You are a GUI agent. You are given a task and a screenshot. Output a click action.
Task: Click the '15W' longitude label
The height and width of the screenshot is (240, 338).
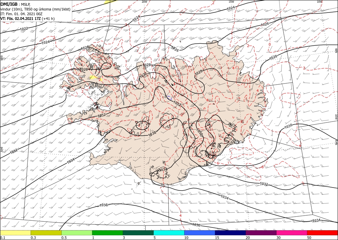pyautogui.click(x=231, y=2)
